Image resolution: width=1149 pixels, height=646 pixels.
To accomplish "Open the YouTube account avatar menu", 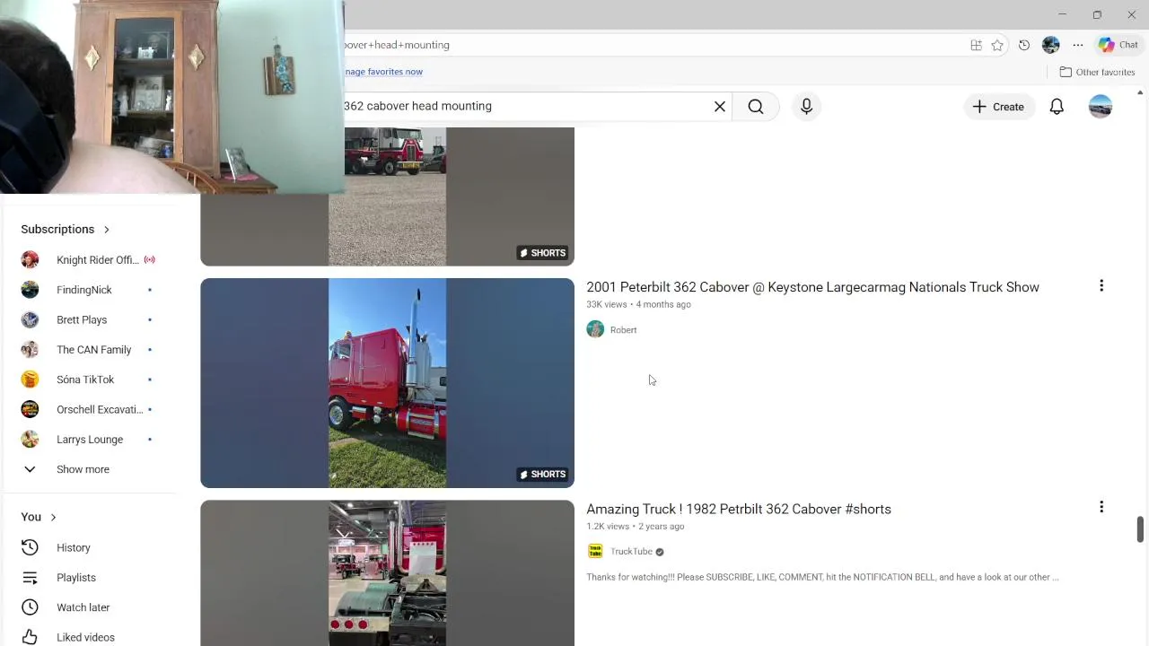I will click(1101, 107).
